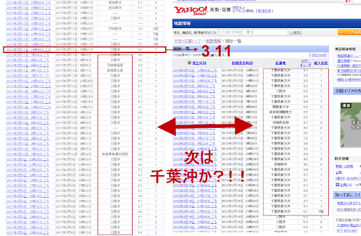Click the 検索 search button
The image size is (361, 236).
[x=295, y=33]
